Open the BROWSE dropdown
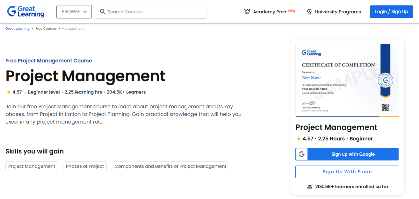 [x=74, y=11]
